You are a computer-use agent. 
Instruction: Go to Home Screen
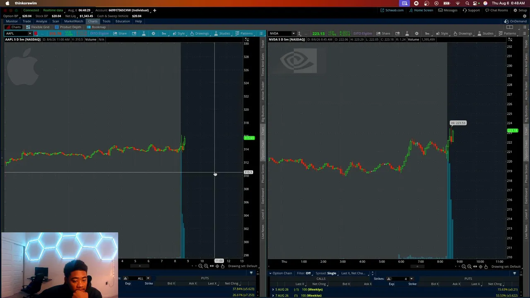(421, 10)
